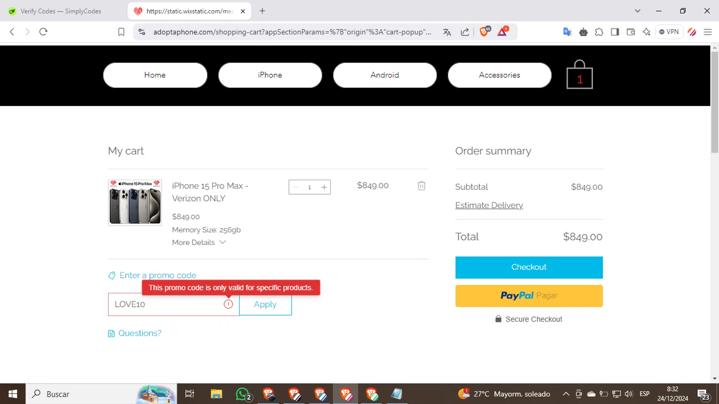Switch the ESP input language indicator
Screen dimensions: 719x404
(x=645, y=394)
